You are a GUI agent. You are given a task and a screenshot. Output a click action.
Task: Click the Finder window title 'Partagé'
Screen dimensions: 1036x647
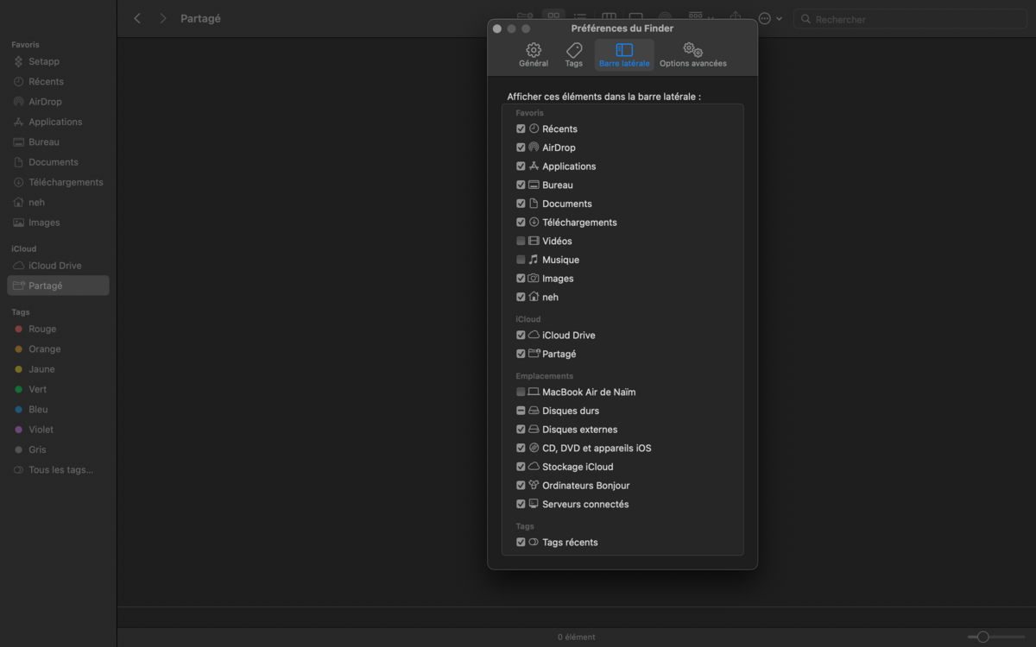click(200, 18)
